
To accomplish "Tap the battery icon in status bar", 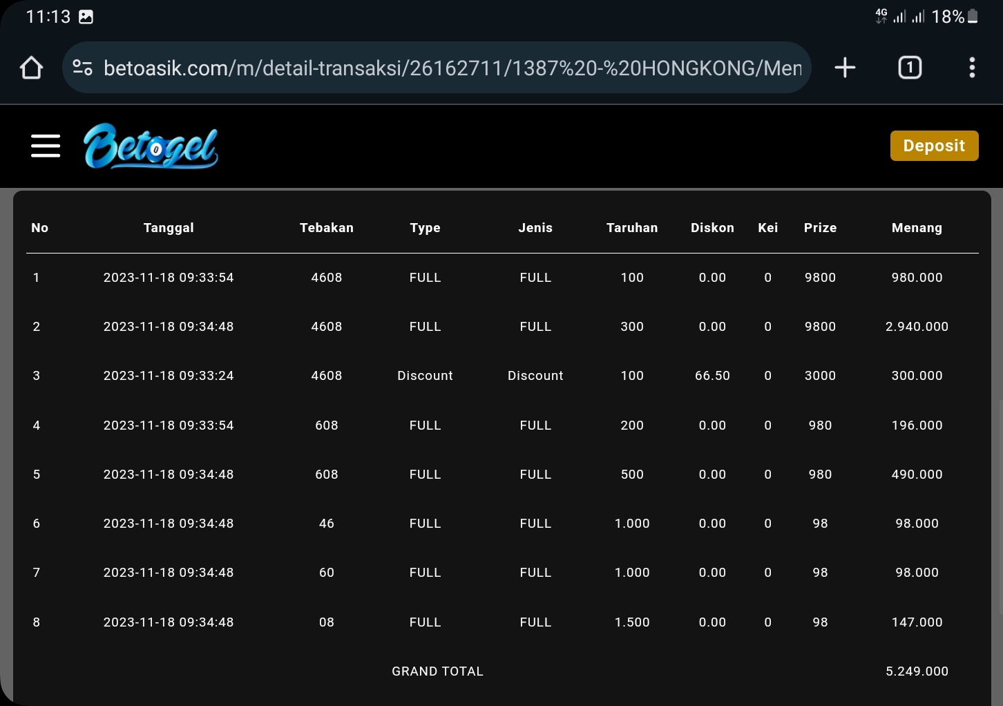I will [973, 17].
